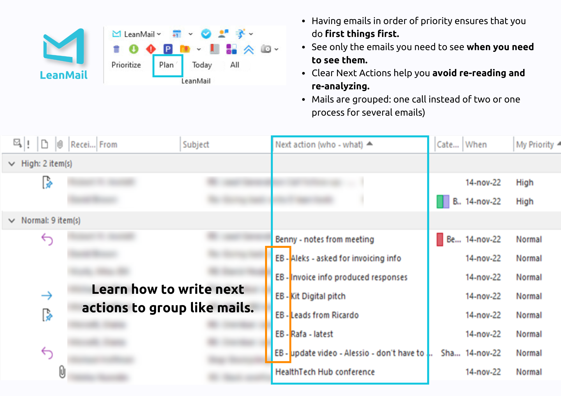Click the running person icon

[241, 34]
